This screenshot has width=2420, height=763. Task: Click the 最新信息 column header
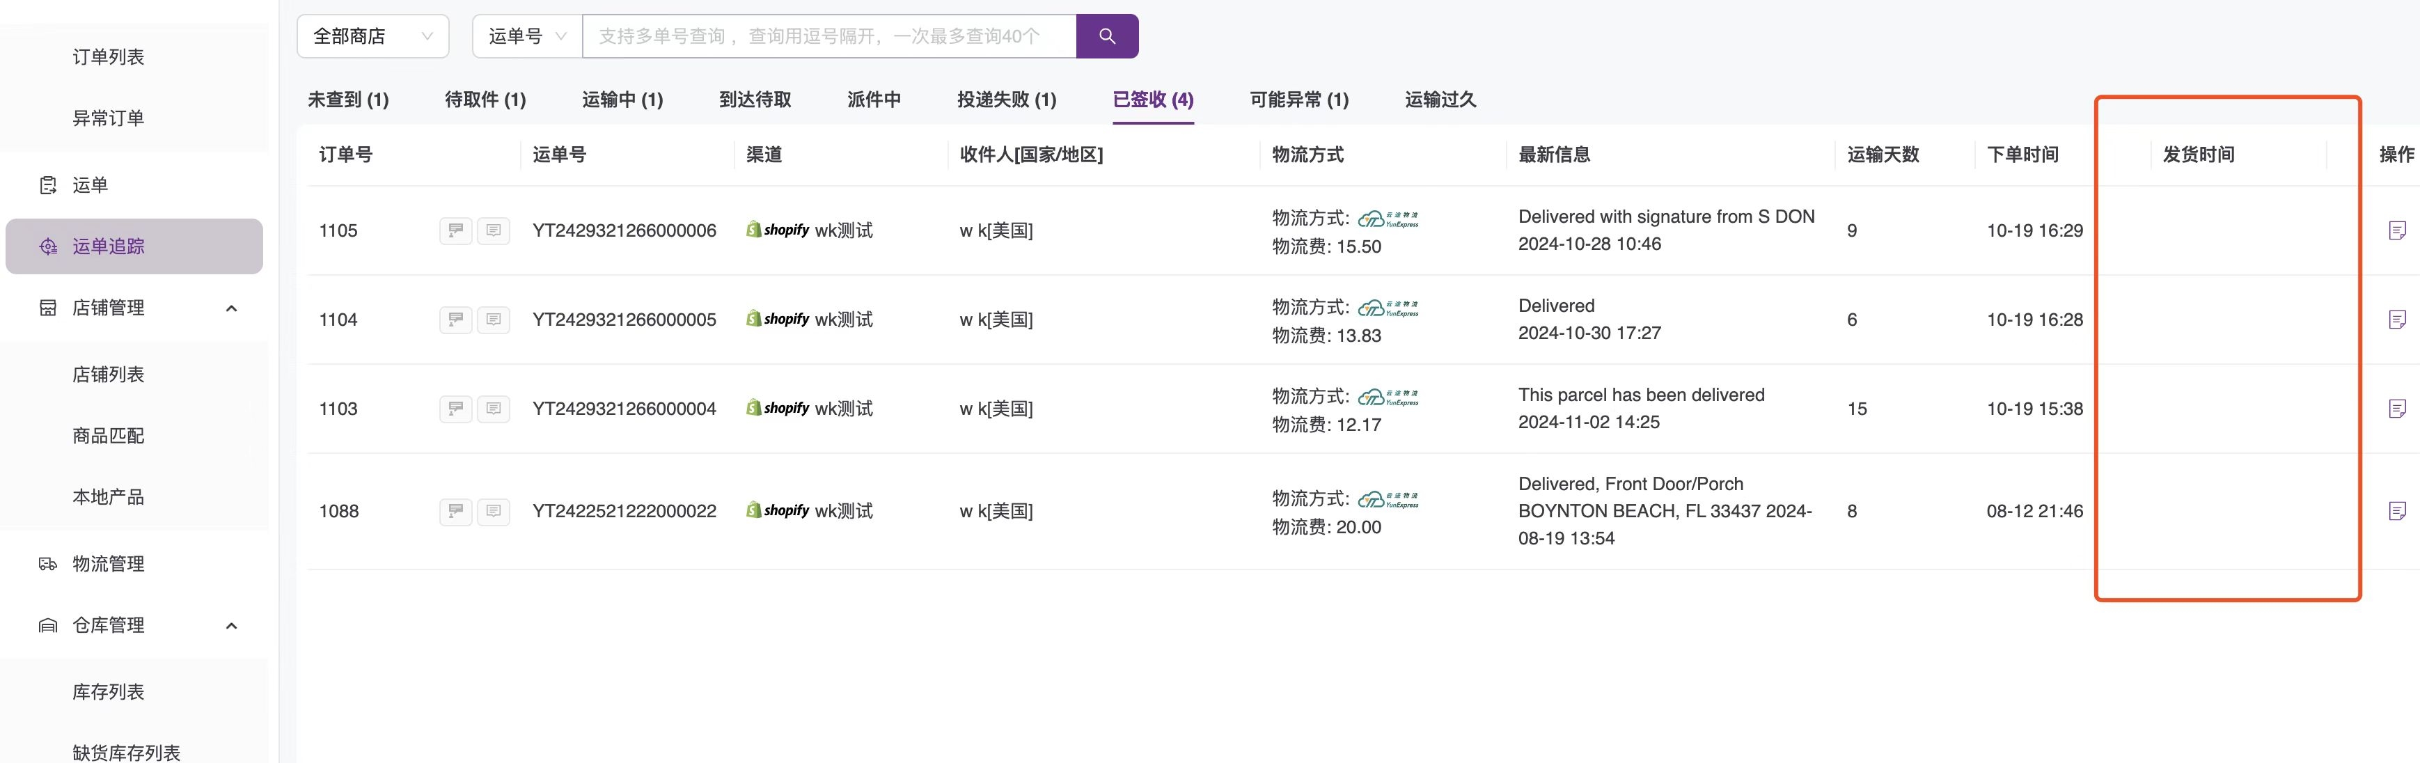click(1554, 155)
